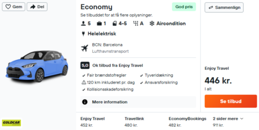Expand the 2 sider mere dropdown
The image size is (259, 130).
coord(228,119)
